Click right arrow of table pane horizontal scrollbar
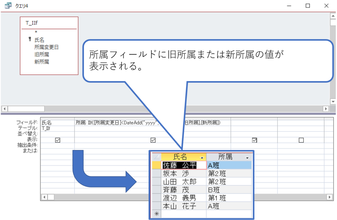337x220 pixels. pyautogui.click(x=326, y=109)
